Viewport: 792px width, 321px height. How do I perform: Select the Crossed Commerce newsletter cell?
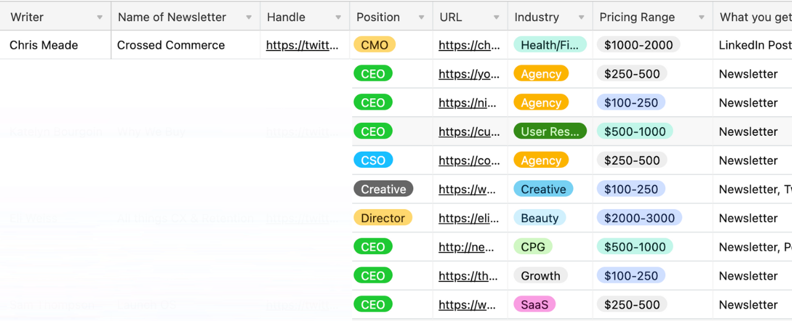point(171,45)
